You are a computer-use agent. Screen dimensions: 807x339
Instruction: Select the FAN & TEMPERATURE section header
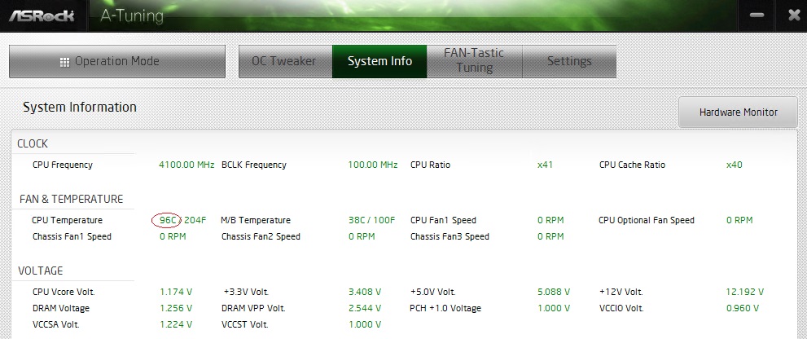[71, 199]
